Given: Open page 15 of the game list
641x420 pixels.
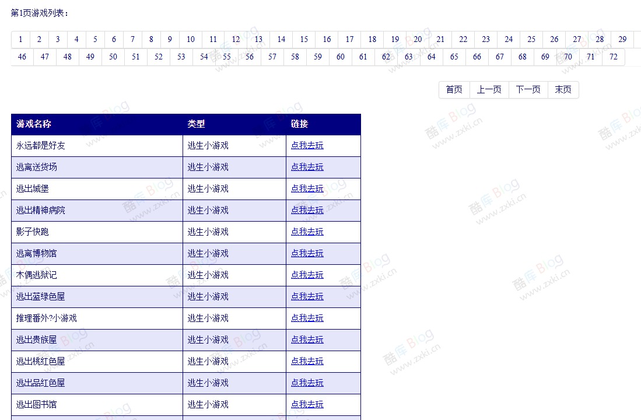Looking at the screenshot, I should tap(304, 39).
